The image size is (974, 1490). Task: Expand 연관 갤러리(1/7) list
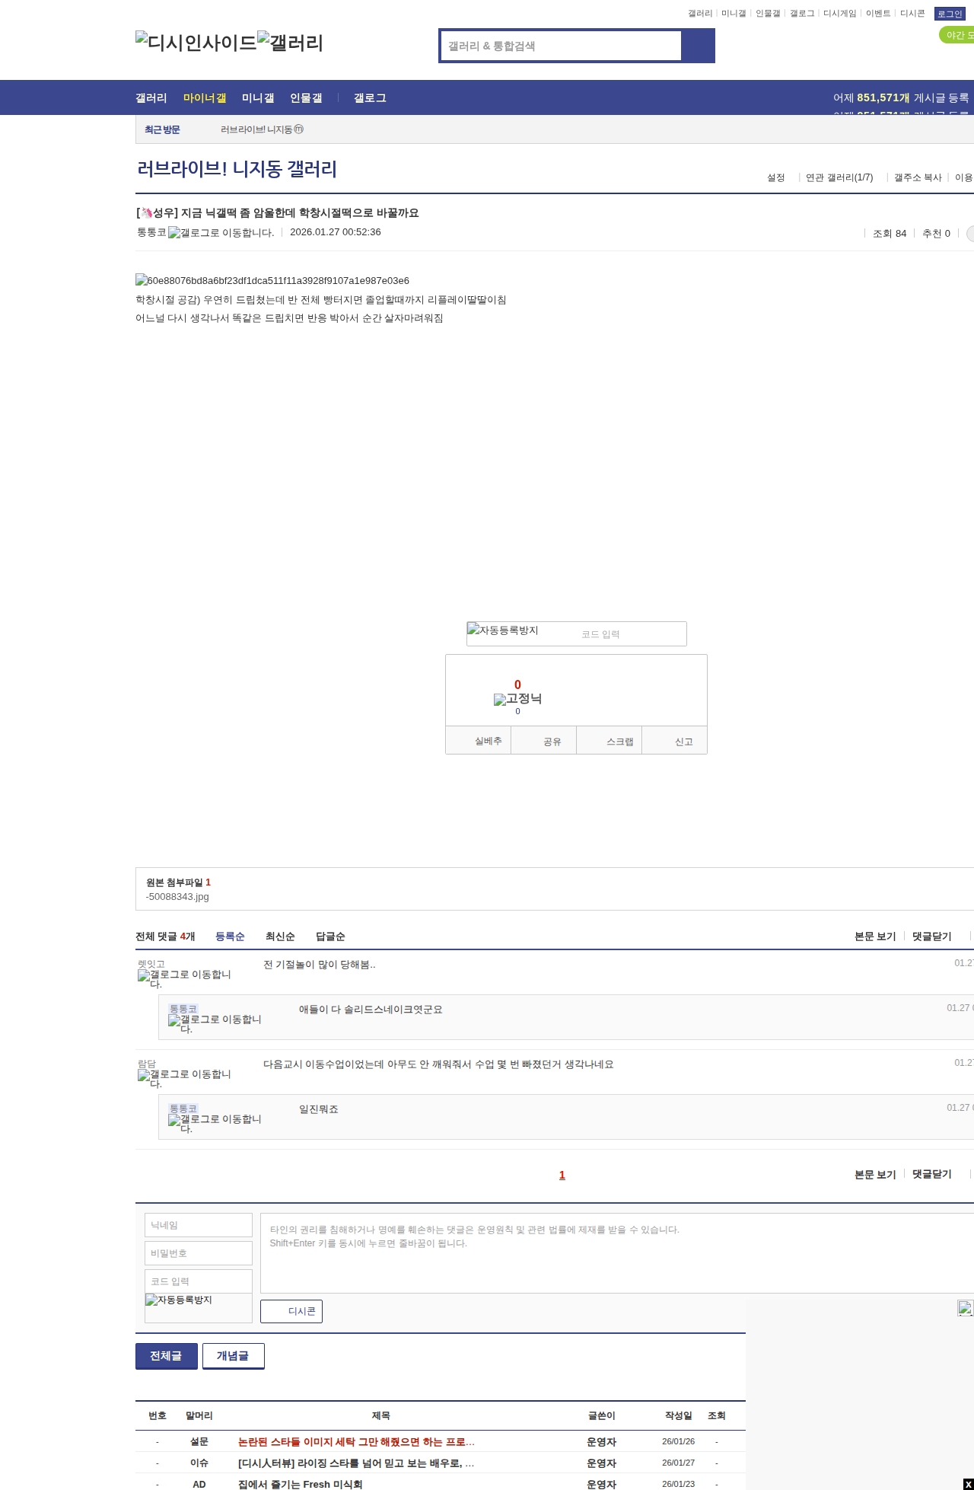[839, 177]
